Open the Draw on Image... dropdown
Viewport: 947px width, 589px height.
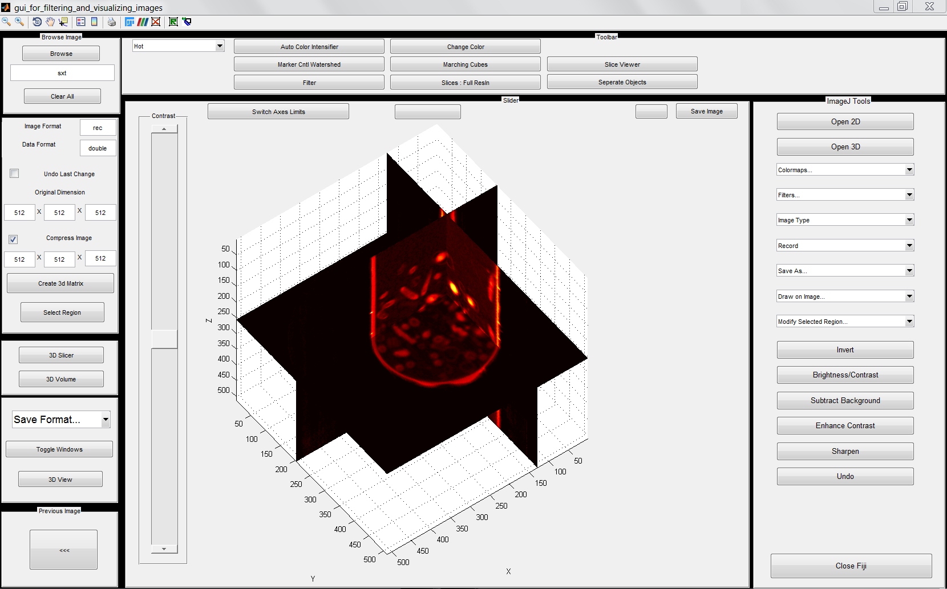coord(845,296)
